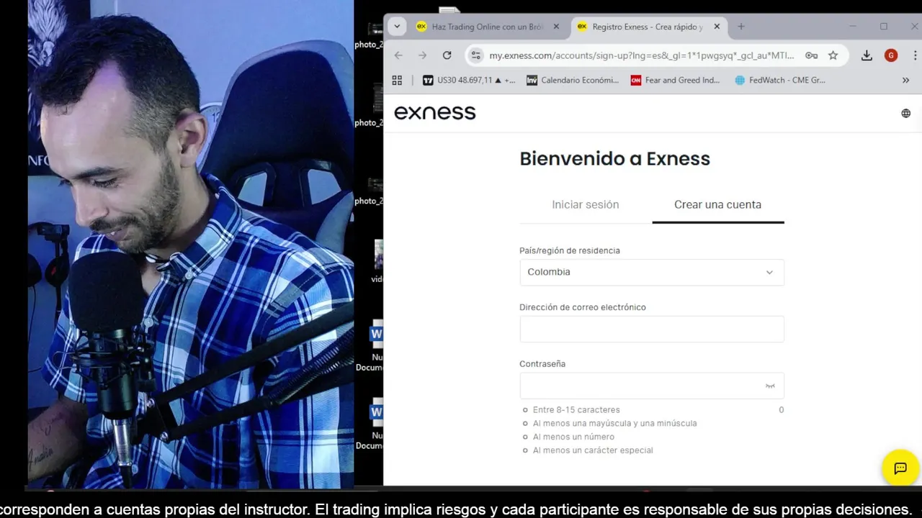
Task: Click the Contraseña password field
Action: [x=652, y=386]
